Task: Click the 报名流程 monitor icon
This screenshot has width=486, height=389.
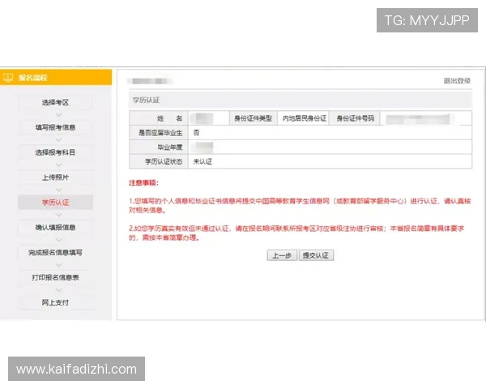Action: pos(8,78)
